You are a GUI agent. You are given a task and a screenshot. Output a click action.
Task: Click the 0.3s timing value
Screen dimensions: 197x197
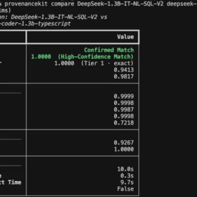point(127,176)
